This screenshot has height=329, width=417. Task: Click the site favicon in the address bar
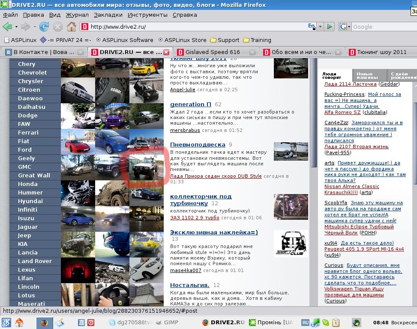click(85, 27)
